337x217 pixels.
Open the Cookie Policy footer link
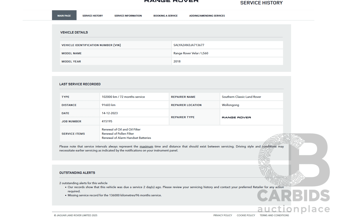point(246,215)
